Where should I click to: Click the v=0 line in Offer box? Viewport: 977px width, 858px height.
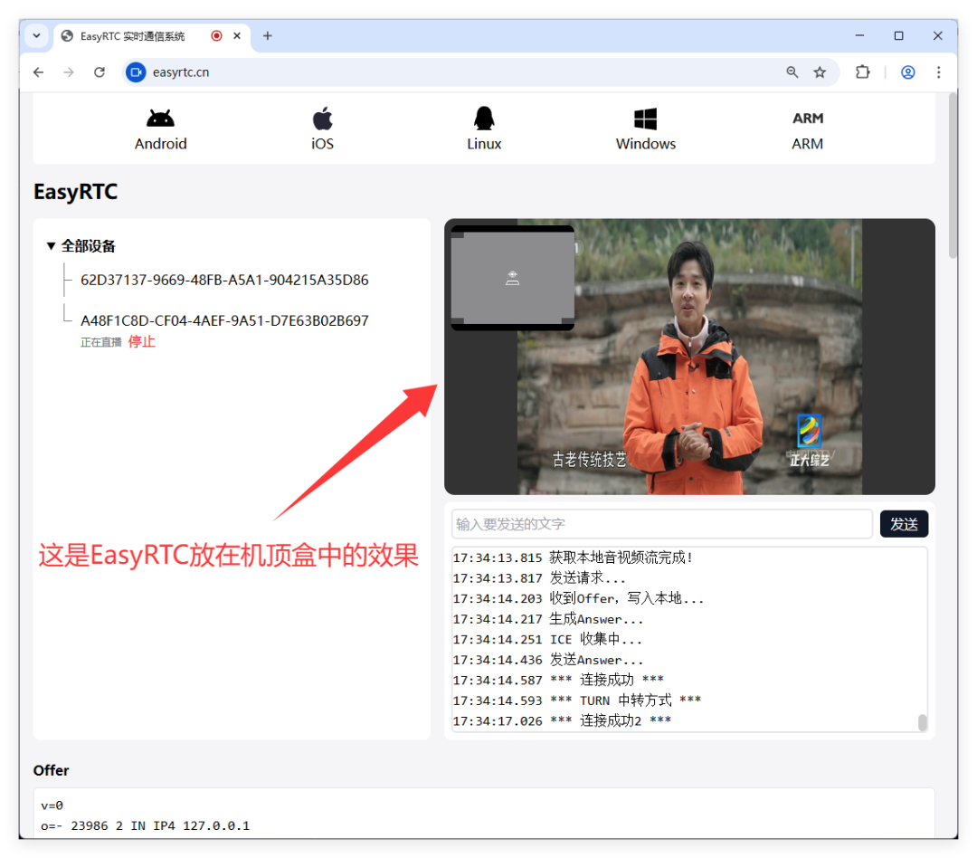click(52, 806)
